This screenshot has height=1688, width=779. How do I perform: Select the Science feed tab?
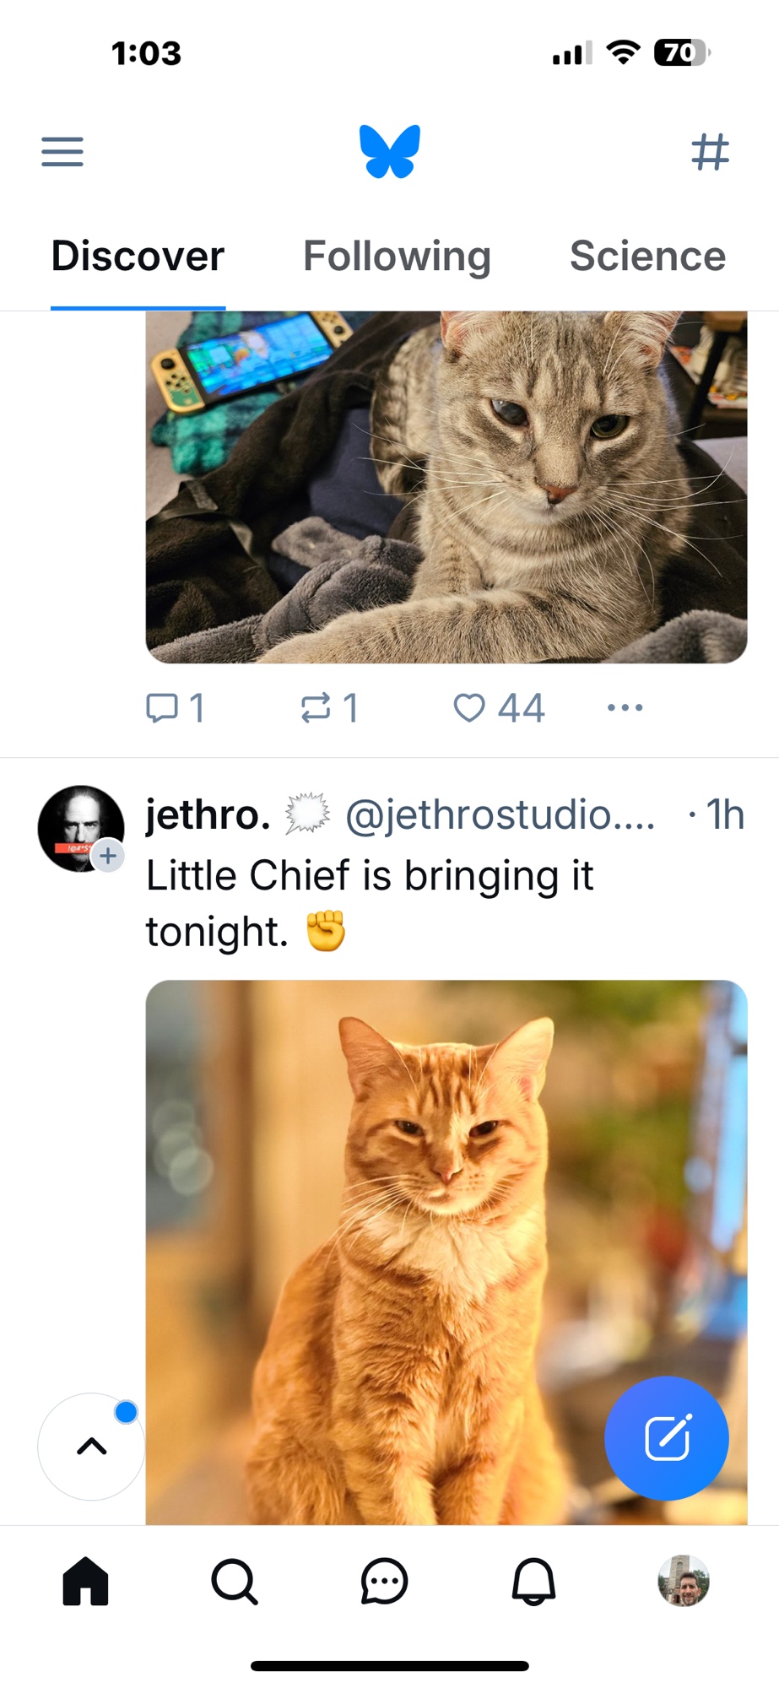click(647, 257)
